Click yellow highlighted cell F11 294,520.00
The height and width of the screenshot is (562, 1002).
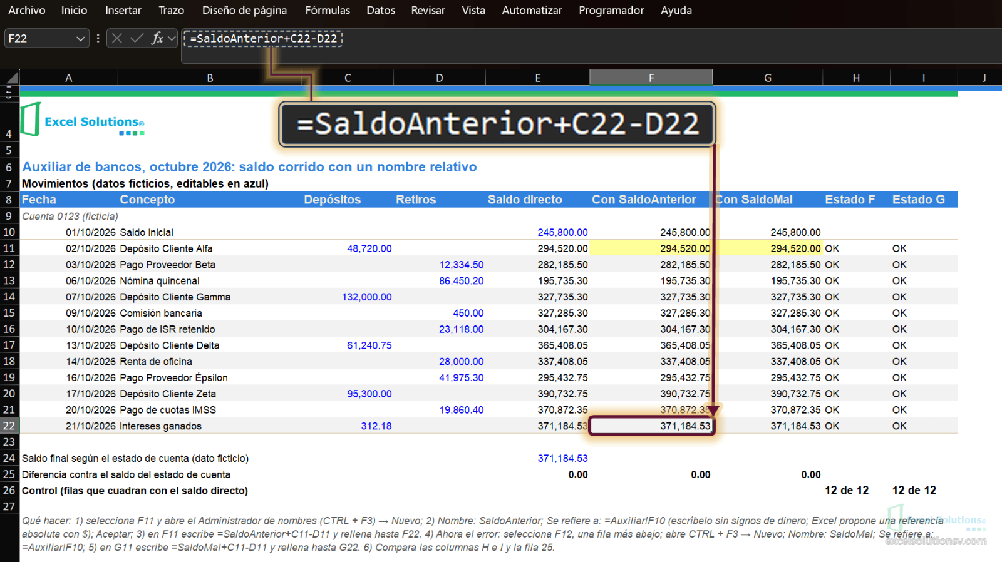click(x=651, y=248)
